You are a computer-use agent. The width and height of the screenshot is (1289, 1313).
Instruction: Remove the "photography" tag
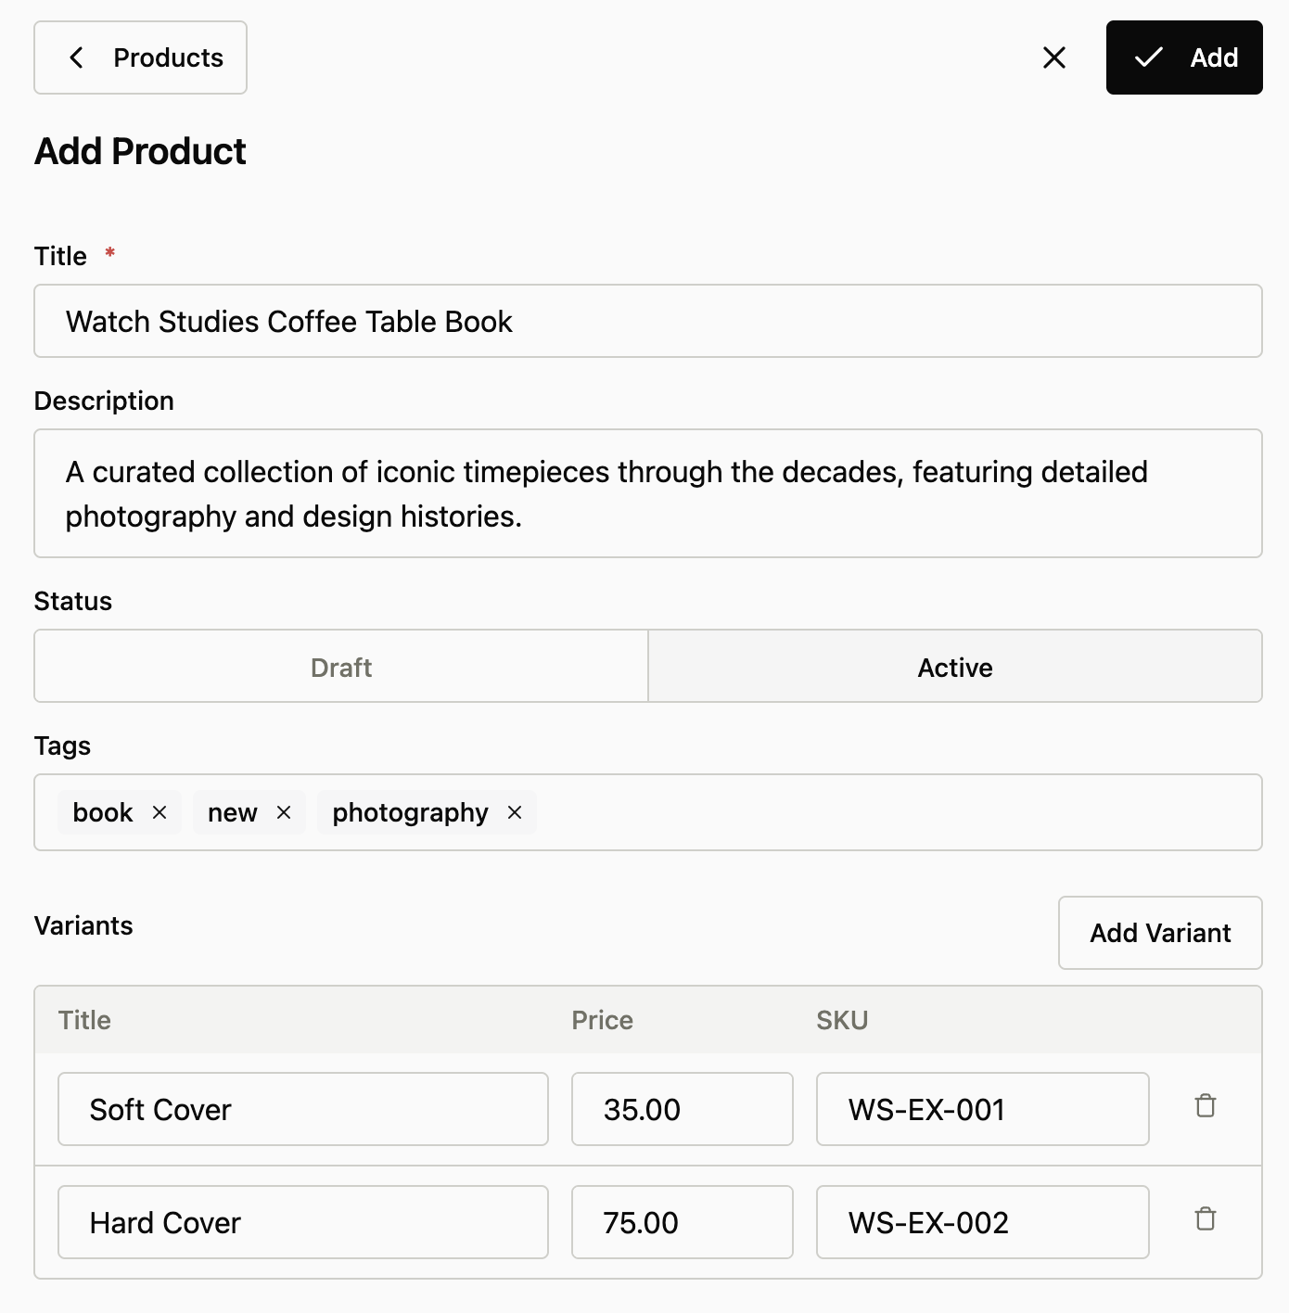(x=515, y=812)
